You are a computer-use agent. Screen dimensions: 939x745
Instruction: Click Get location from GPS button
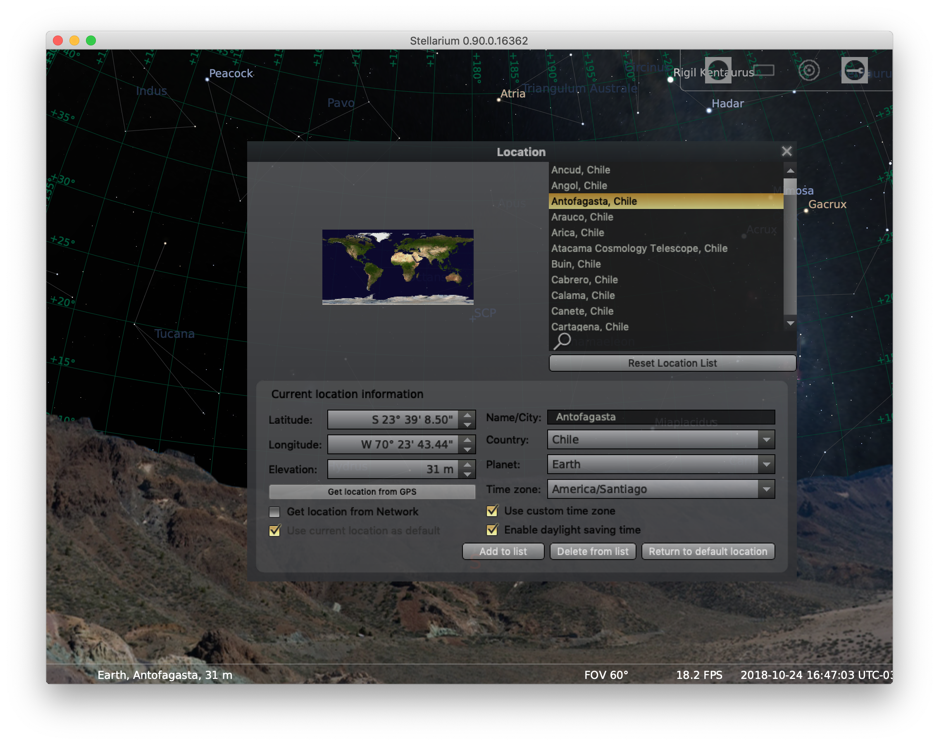coord(372,491)
